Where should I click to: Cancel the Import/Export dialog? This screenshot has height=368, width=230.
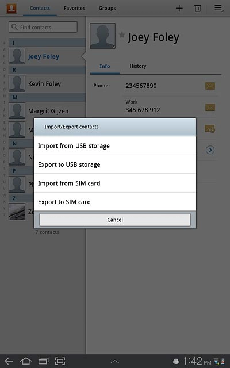[x=115, y=220]
